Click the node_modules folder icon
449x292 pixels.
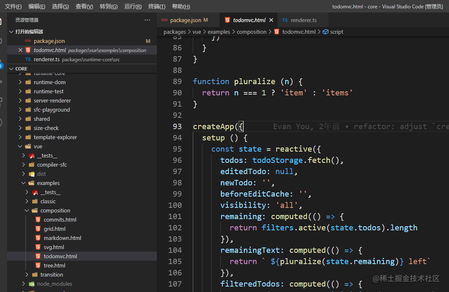tap(31, 284)
